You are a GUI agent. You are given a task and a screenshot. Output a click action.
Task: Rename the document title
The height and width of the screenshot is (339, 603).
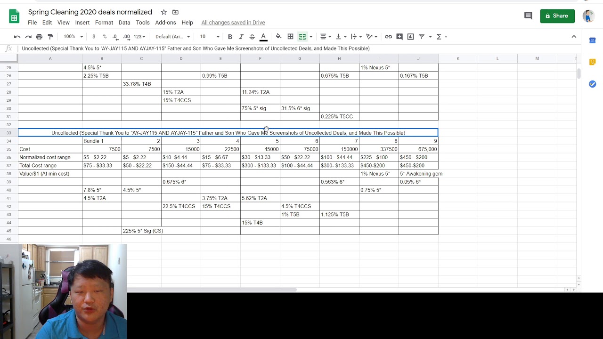(x=90, y=12)
